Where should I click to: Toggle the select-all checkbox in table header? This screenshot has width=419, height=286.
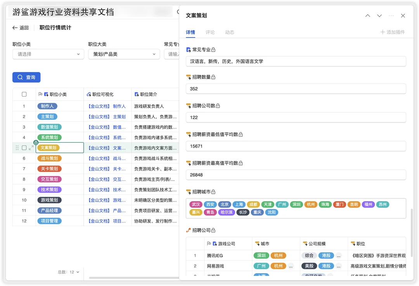[24, 94]
